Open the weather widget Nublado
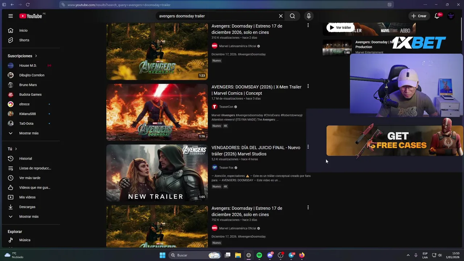The width and height of the screenshot is (464, 261). 14,255
